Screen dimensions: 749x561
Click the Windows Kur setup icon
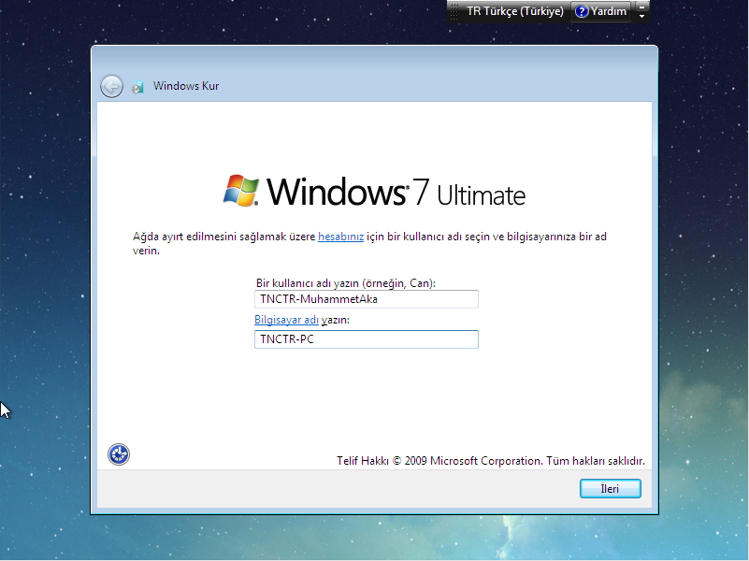138,87
